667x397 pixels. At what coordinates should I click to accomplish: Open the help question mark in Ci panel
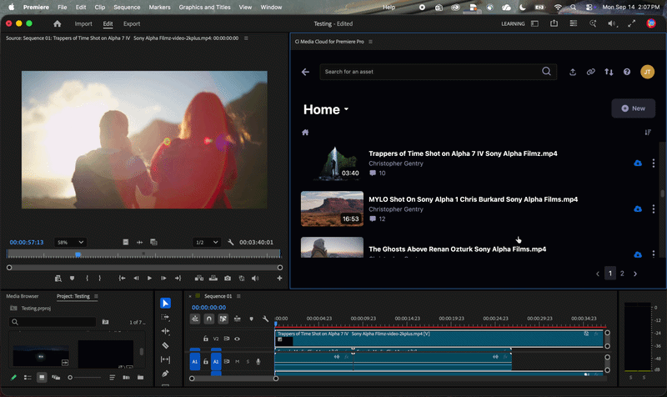point(627,72)
